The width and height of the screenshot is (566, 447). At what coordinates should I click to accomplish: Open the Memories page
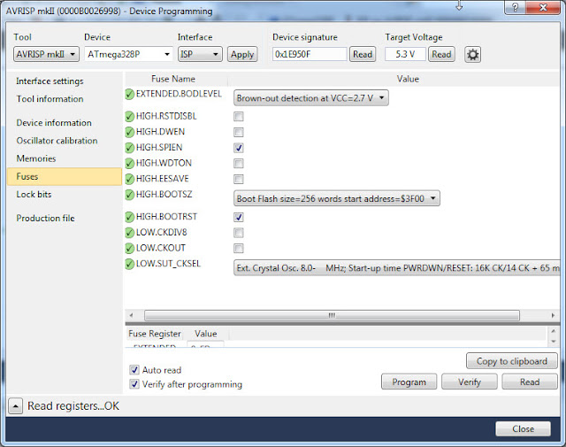tap(36, 158)
